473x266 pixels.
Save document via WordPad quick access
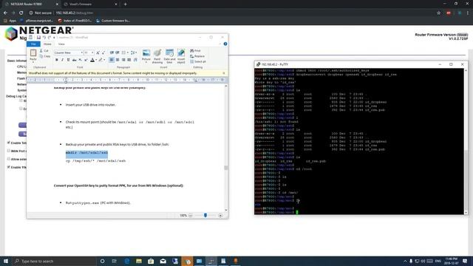coord(38,38)
